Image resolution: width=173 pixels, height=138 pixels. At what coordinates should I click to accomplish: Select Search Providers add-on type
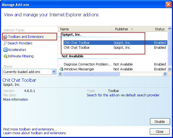20,43
